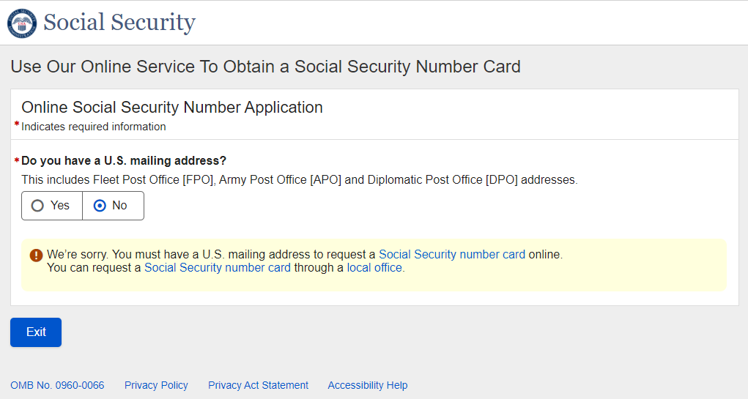Click the red asterisk beside "Indicates required information"
Viewport: 748px width, 399px height.
click(x=17, y=125)
